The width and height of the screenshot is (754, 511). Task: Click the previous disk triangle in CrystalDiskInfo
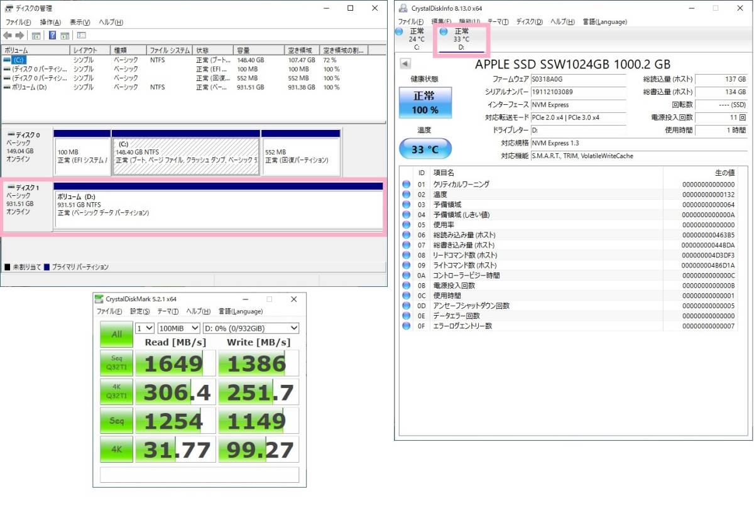coord(405,63)
